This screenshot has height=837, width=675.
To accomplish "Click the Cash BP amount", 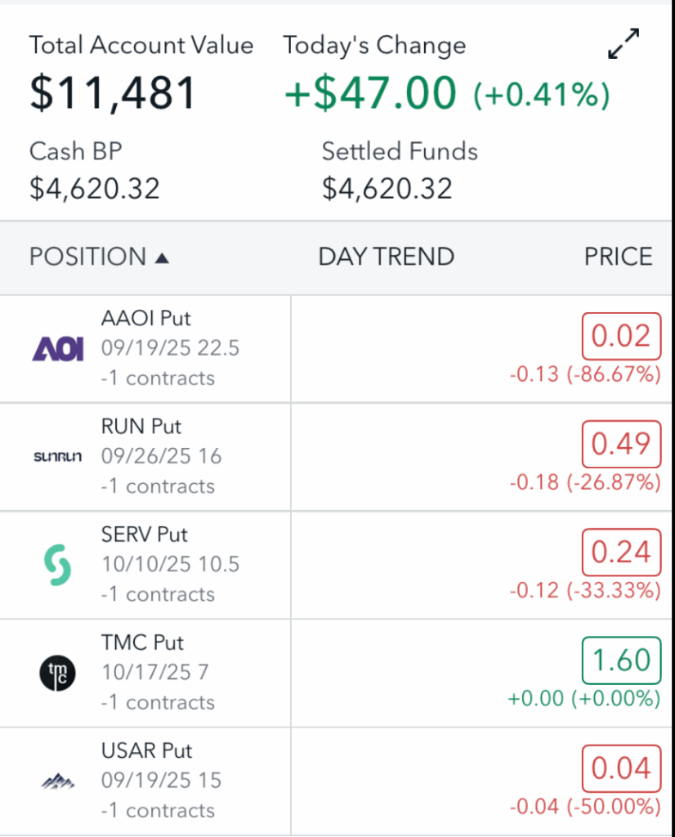I will (x=94, y=190).
